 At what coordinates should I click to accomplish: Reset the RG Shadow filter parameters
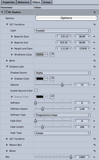click(x=95, y=12)
